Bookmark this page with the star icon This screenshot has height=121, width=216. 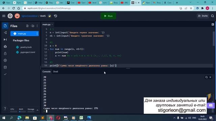191,8
